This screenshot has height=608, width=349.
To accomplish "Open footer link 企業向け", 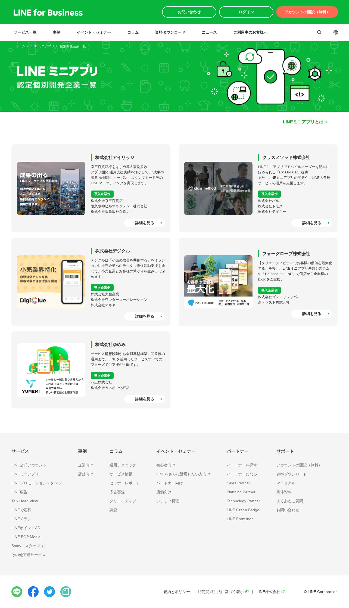I will click(86, 465).
